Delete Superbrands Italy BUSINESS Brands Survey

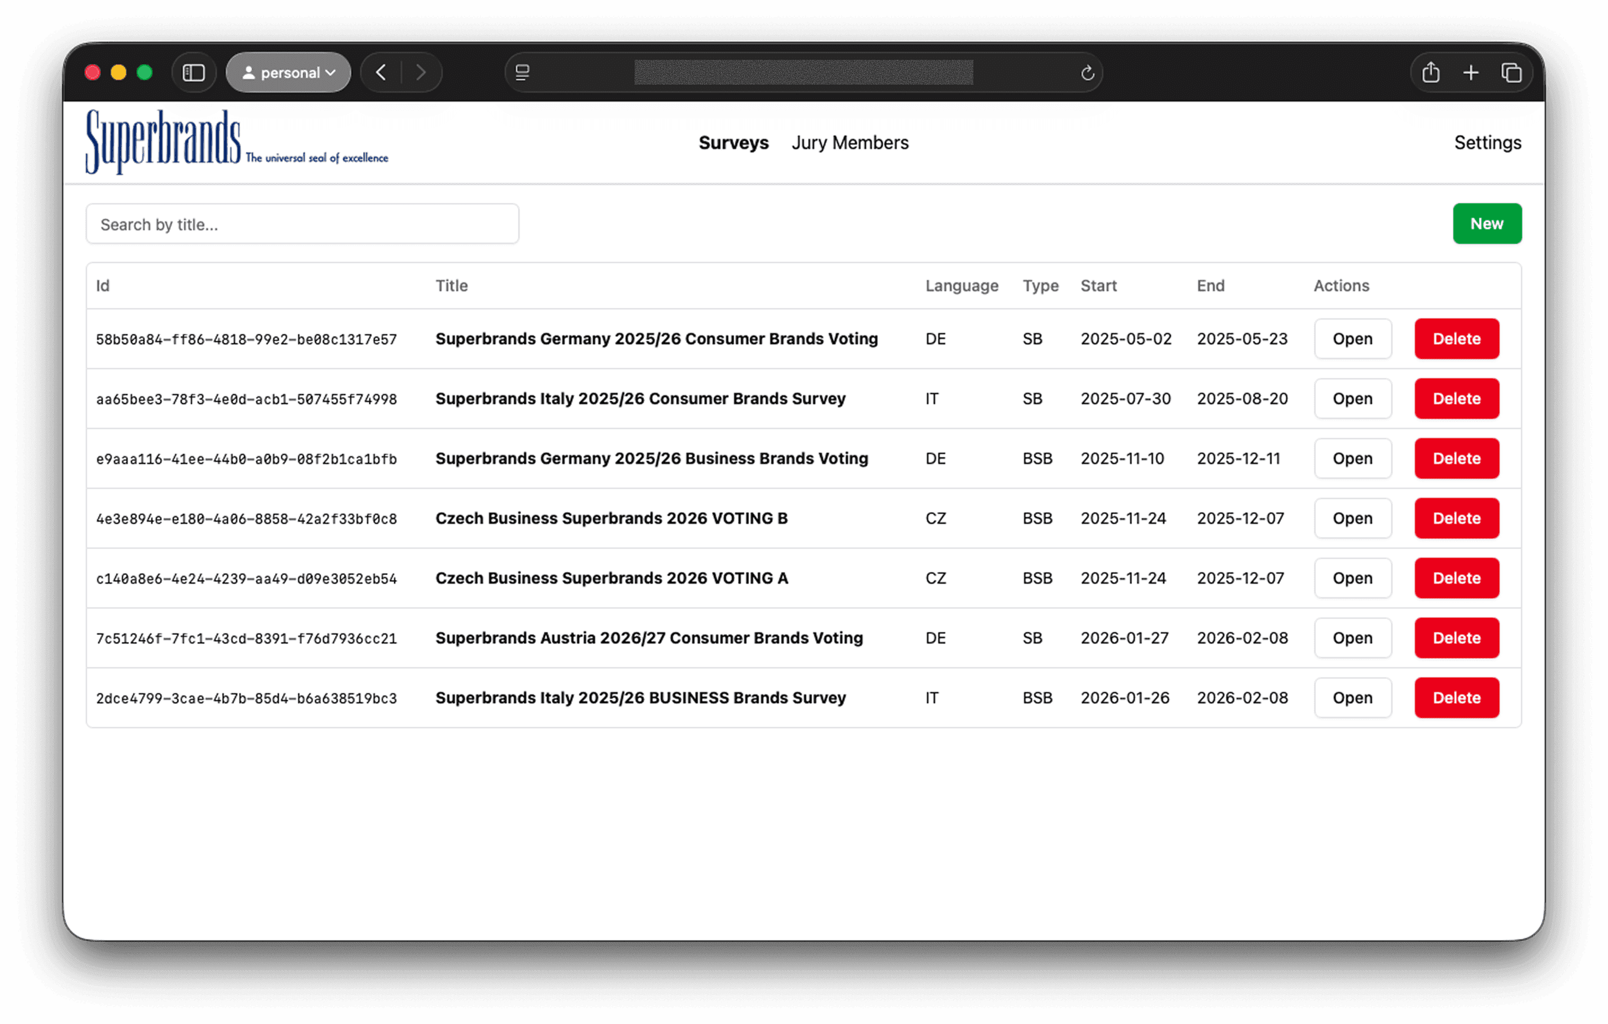(x=1456, y=698)
